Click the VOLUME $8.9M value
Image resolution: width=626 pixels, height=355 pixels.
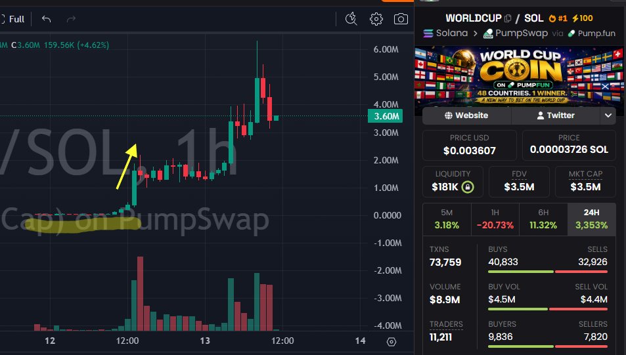pos(445,300)
